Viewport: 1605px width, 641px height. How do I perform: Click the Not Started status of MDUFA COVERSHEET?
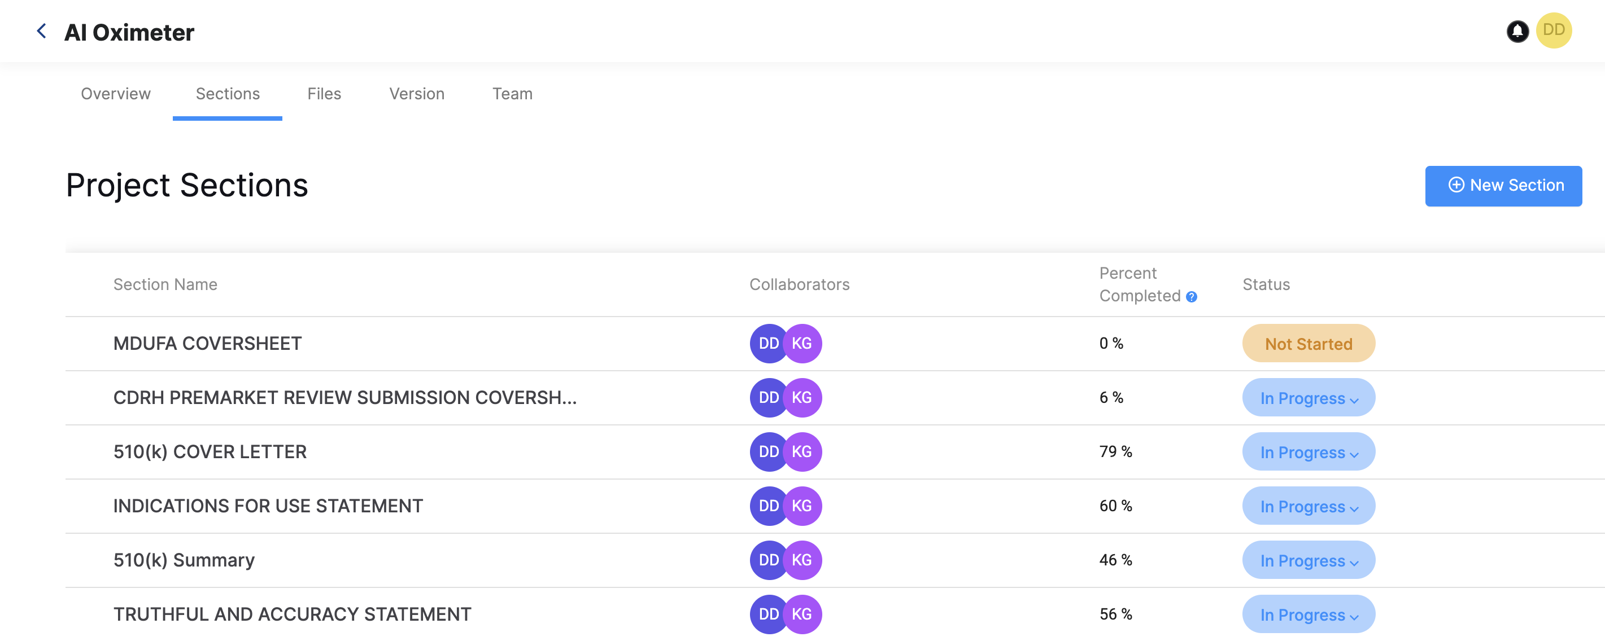(x=1309, y=344)
